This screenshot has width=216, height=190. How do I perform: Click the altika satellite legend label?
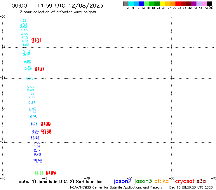pos(162,181)
